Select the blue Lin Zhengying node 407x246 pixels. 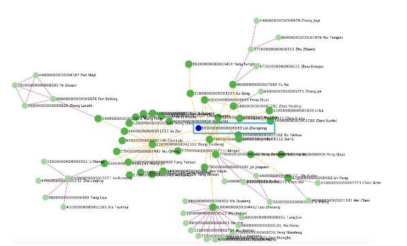[x=198, y=128]
